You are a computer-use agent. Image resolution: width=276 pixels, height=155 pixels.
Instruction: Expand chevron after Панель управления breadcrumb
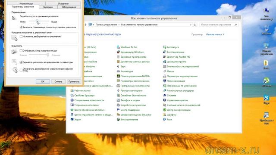pyautogui.click(x=119, y=25)
